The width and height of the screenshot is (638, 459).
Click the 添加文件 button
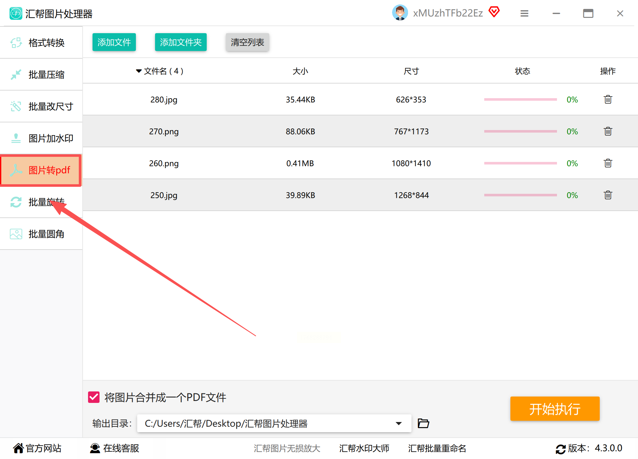(114, 42)
